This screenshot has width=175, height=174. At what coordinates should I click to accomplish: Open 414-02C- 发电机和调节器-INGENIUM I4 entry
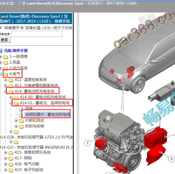36,148
